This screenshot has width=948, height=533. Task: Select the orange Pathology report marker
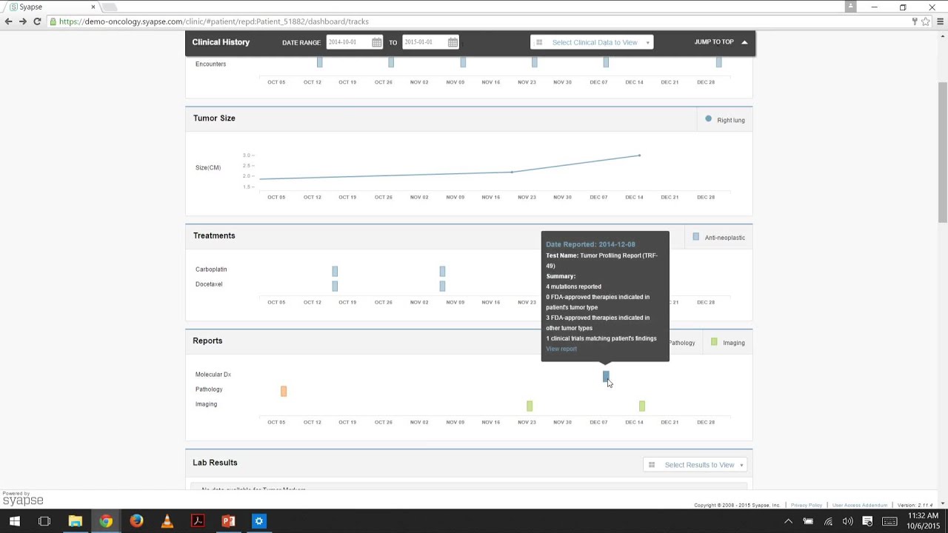click(284, 391)
